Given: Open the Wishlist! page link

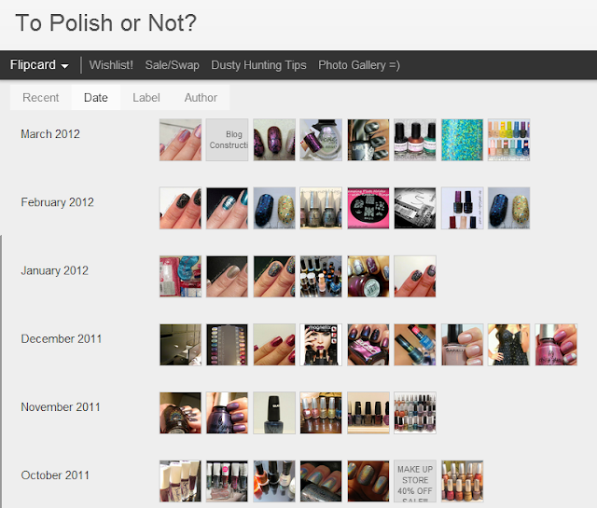Looking at the screenshot, I should pos(111,65).
